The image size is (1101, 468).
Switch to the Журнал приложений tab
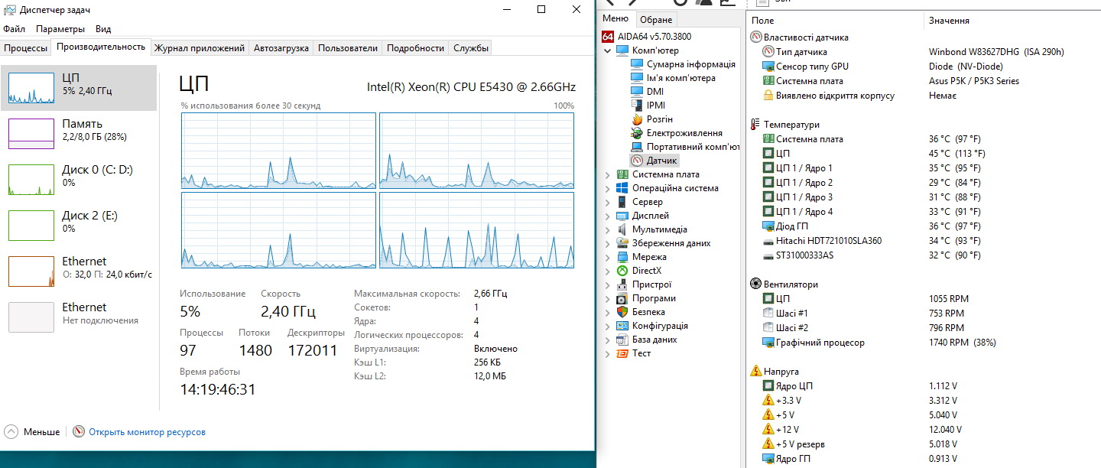200,48
